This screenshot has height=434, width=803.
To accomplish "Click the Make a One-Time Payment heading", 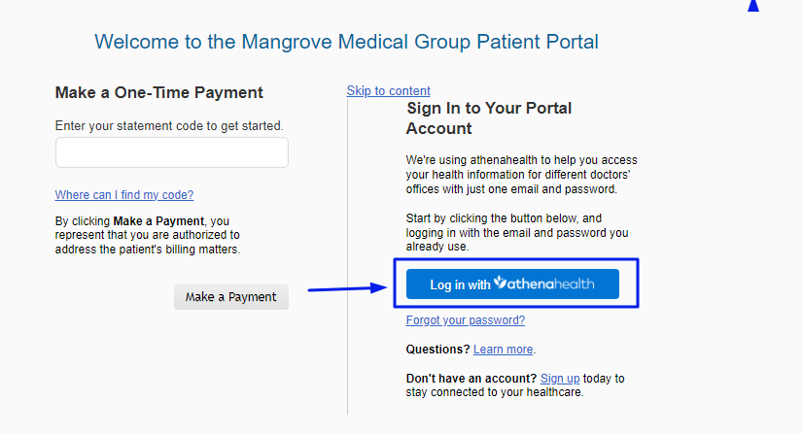I will (159, 92).
